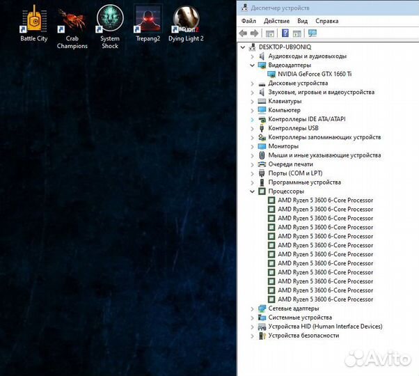Expand the Дисковые устройства category
This screenshot has height=376, width=419.
252,84
